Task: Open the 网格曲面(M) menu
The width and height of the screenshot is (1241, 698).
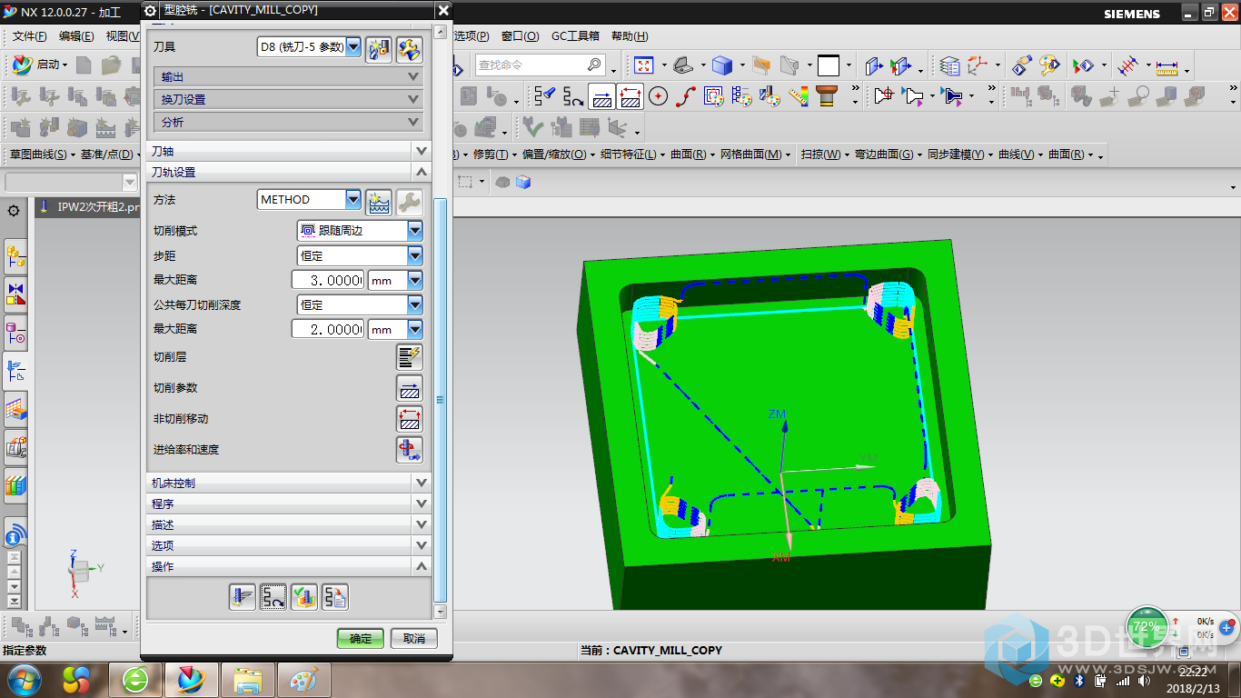Action: [x=751, y=155]
